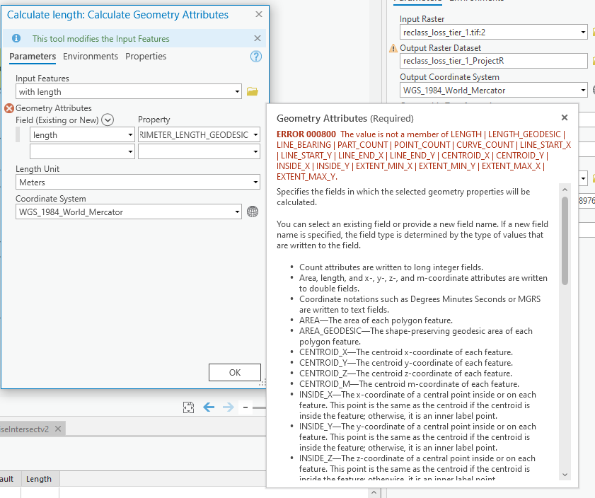Open the dialog help question mark icon
The image size is (595, 498).
(x=256, y=57)
